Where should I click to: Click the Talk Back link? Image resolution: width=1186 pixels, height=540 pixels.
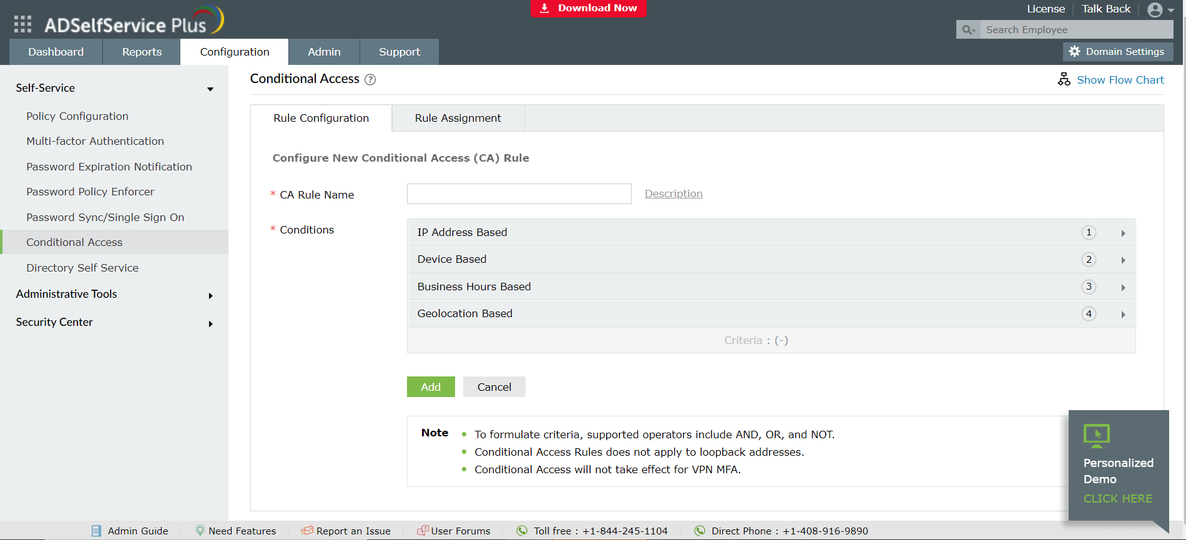pos(1106,9)
